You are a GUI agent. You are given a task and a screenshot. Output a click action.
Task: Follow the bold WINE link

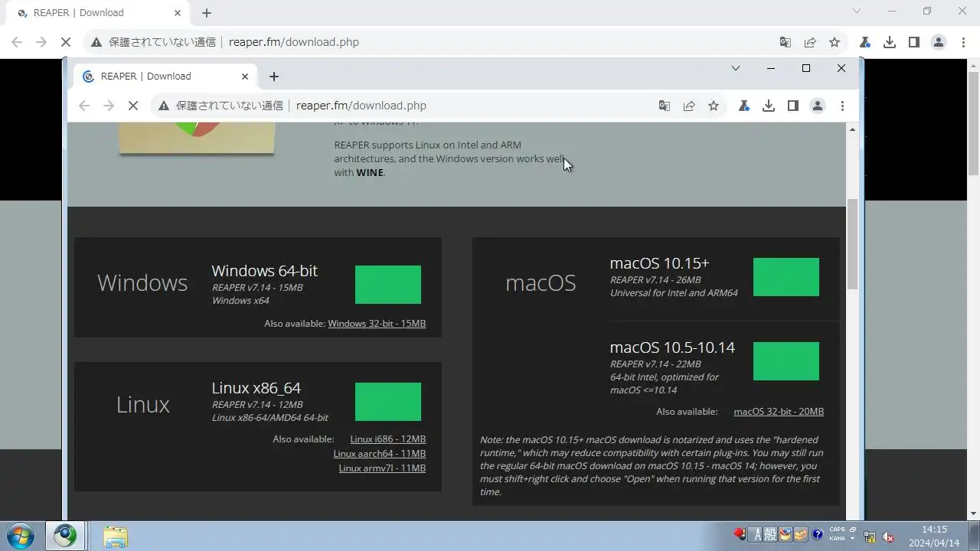[370, 173]
